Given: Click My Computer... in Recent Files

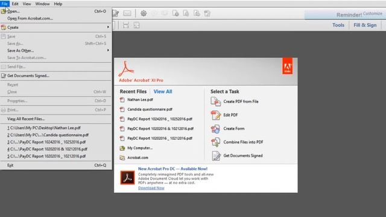Looking at the screenshot, I should (x=140, y=148).
